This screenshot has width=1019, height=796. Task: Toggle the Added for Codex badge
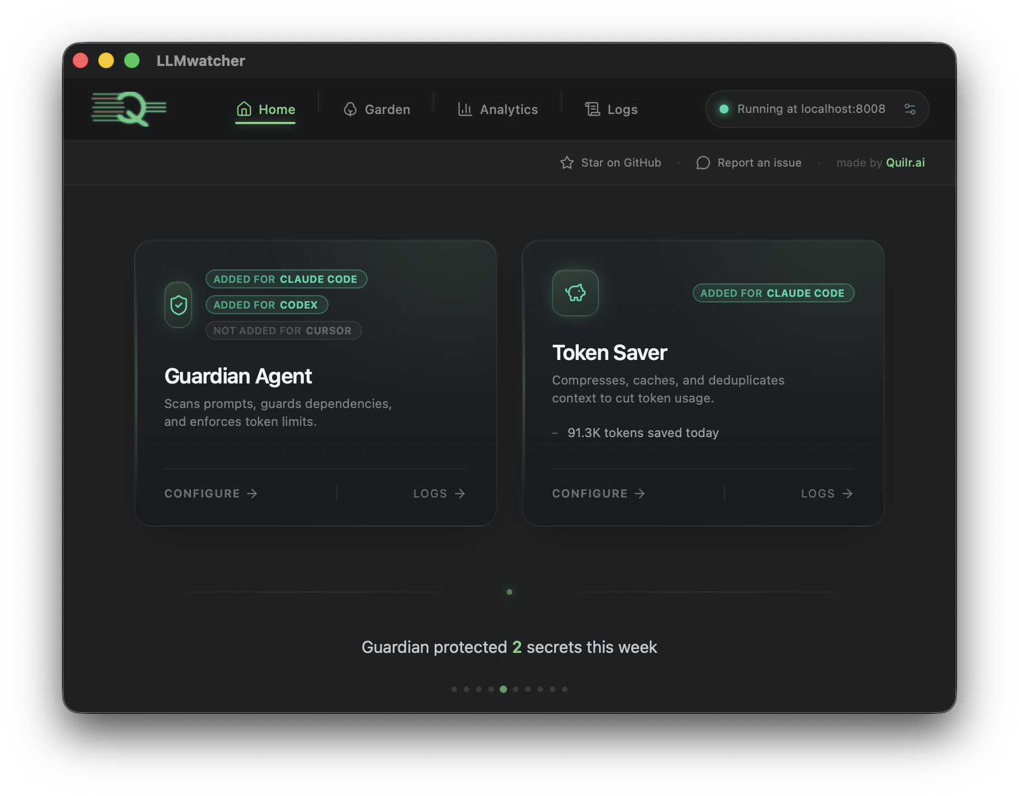click(x=266, y=305)
